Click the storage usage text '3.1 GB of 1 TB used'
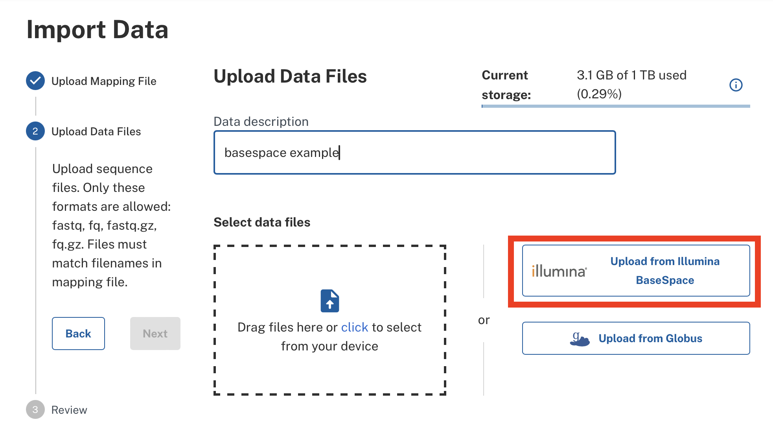Viewport: 773px width, 446px height. pos(631,75)
